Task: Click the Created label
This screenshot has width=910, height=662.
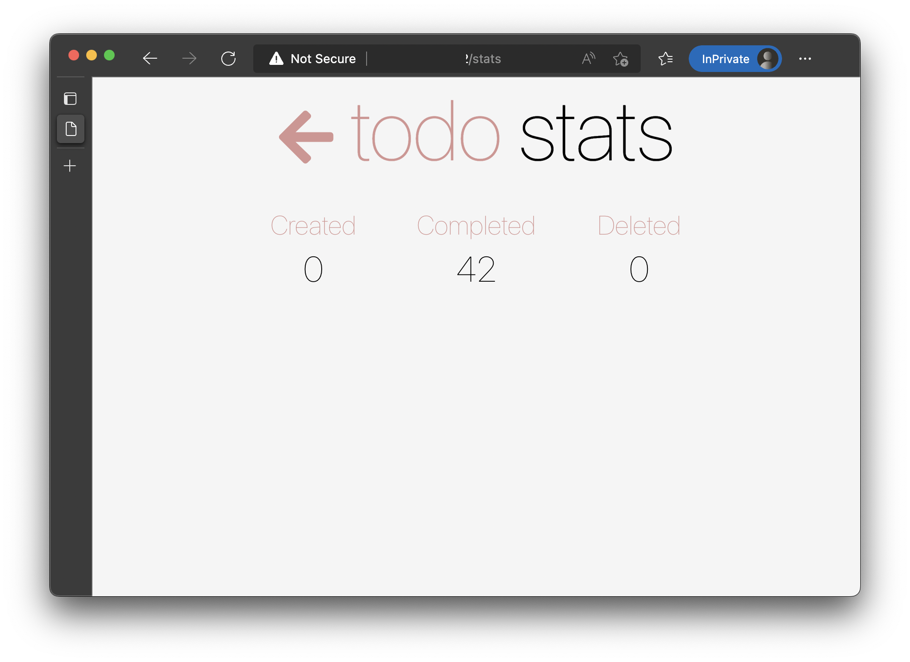Action: pyautogui.click(x=313, y=226)
